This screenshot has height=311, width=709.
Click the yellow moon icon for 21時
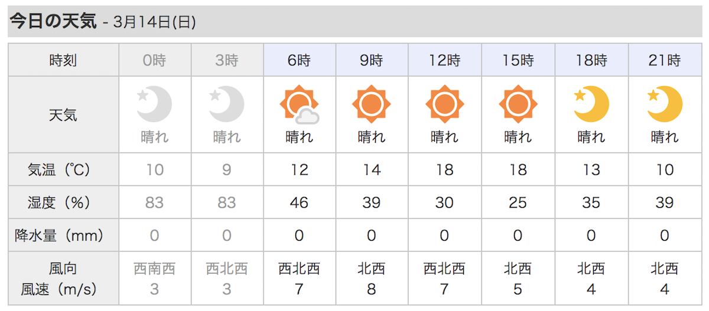tap(665, 104)
